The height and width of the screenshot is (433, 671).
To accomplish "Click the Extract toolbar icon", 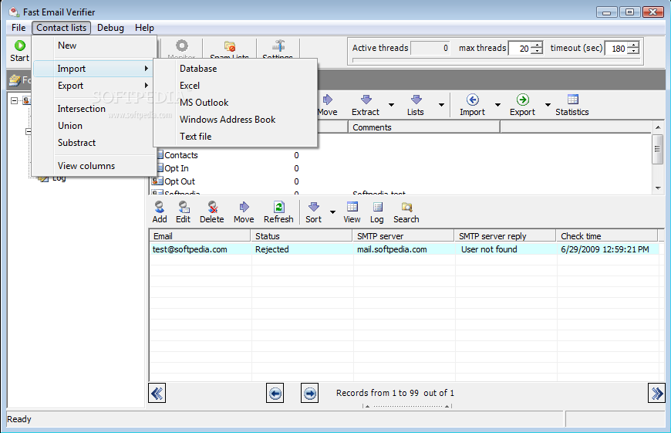I will tap(366, 100).
